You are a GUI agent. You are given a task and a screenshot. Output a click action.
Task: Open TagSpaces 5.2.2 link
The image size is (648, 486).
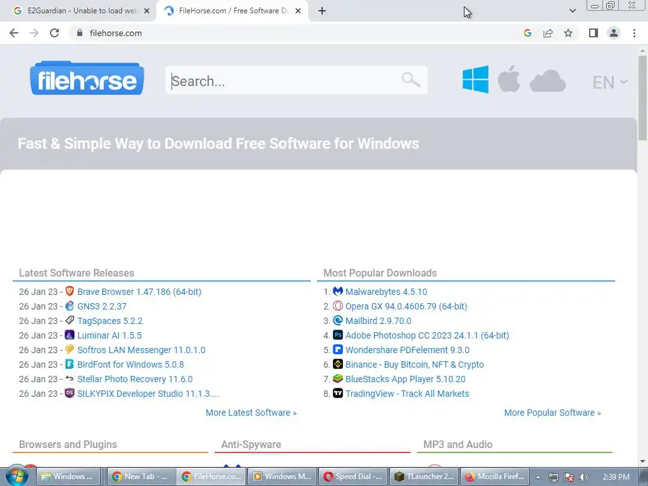110,321
